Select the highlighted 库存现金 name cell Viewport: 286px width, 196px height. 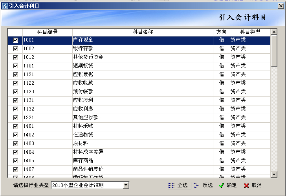[143, 40]
